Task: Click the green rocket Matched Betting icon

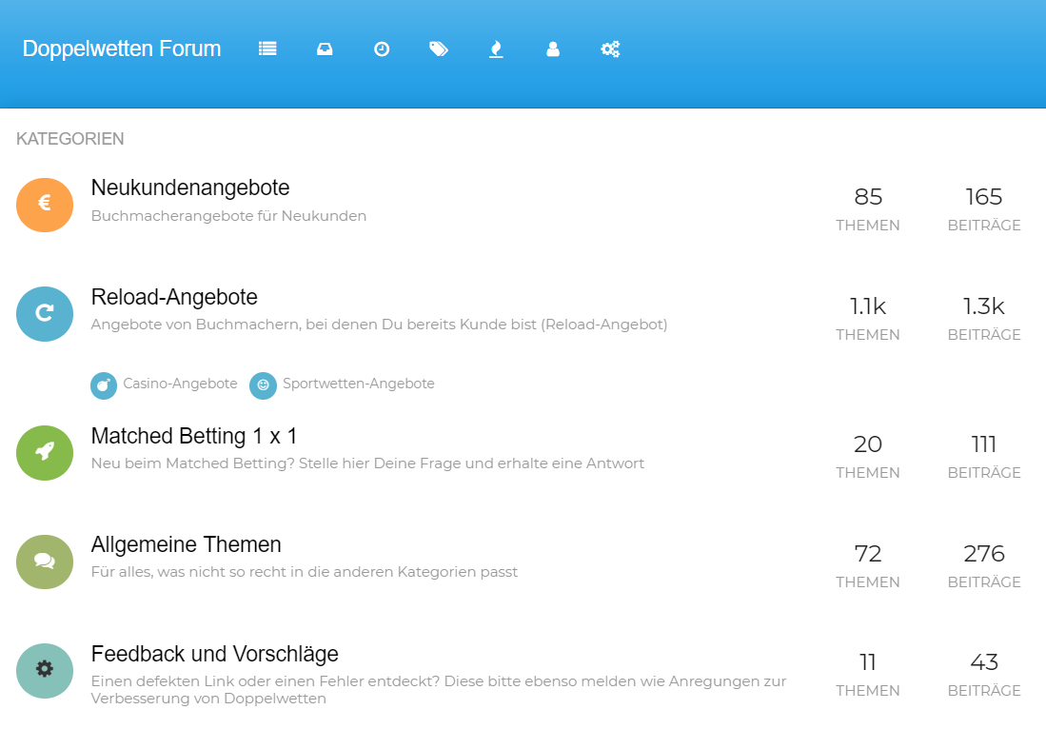Action: click(45, 452)
